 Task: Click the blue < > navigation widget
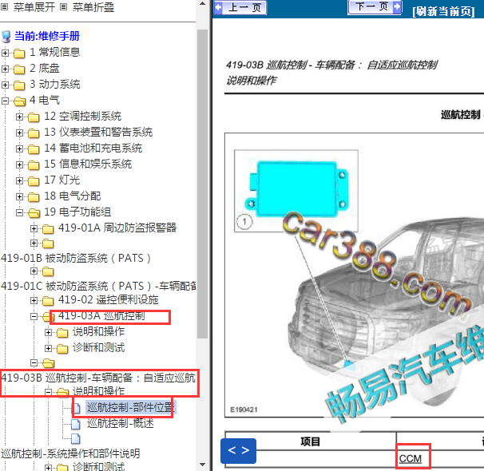pos(238,450)
